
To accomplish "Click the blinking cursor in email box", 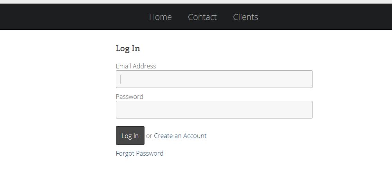I will pos(121,79).
